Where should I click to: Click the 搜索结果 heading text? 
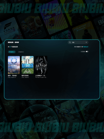(10, 42)
